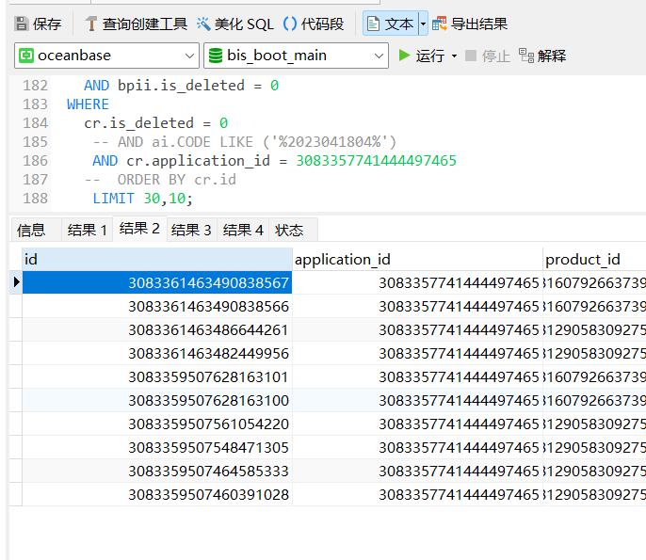The height and width of the screenshot is (560, 646).
Task: Switch to the 结果 3 tab
Action: (191, 230)
